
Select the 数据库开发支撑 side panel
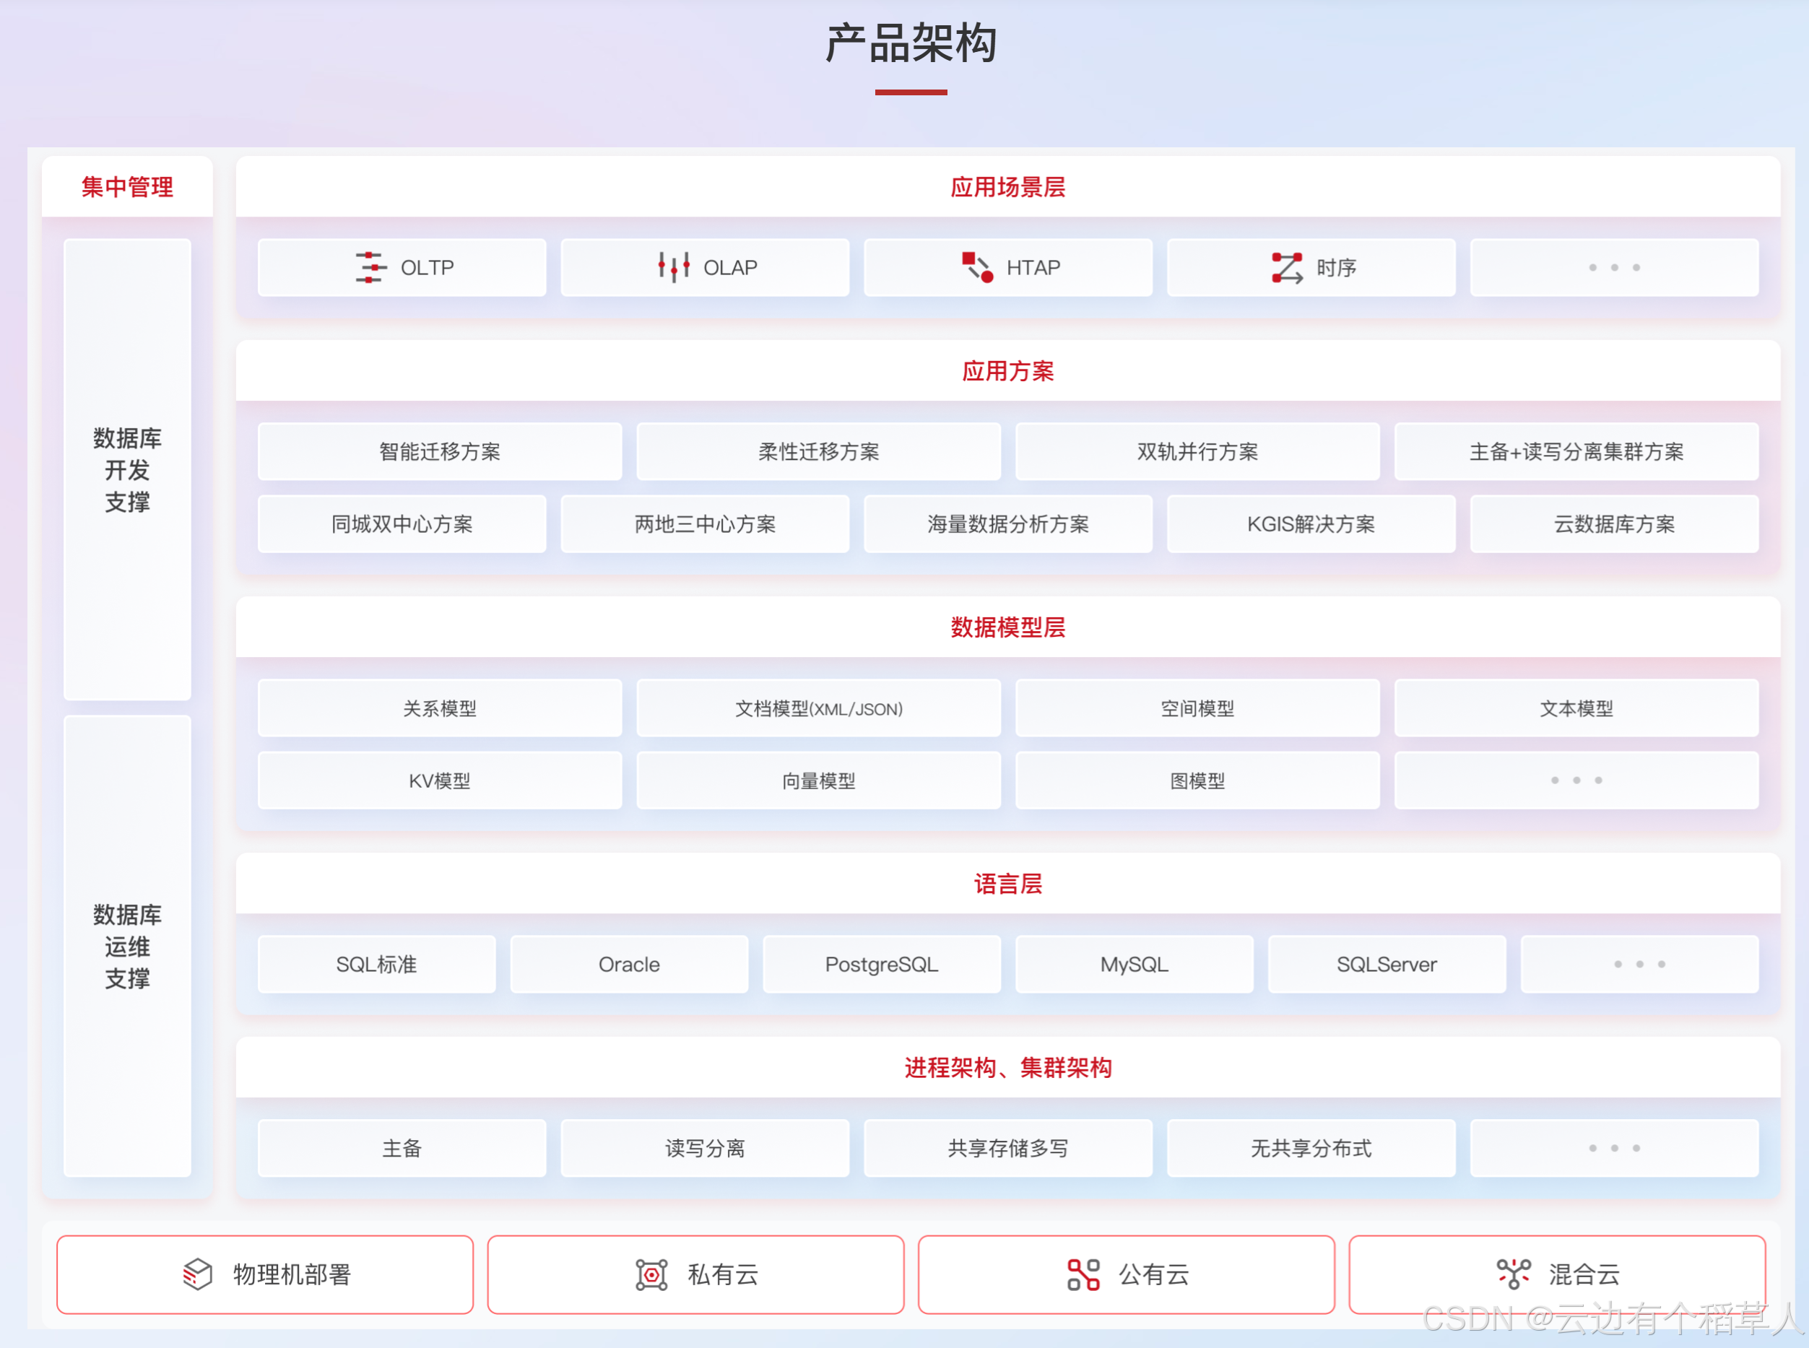127,469
